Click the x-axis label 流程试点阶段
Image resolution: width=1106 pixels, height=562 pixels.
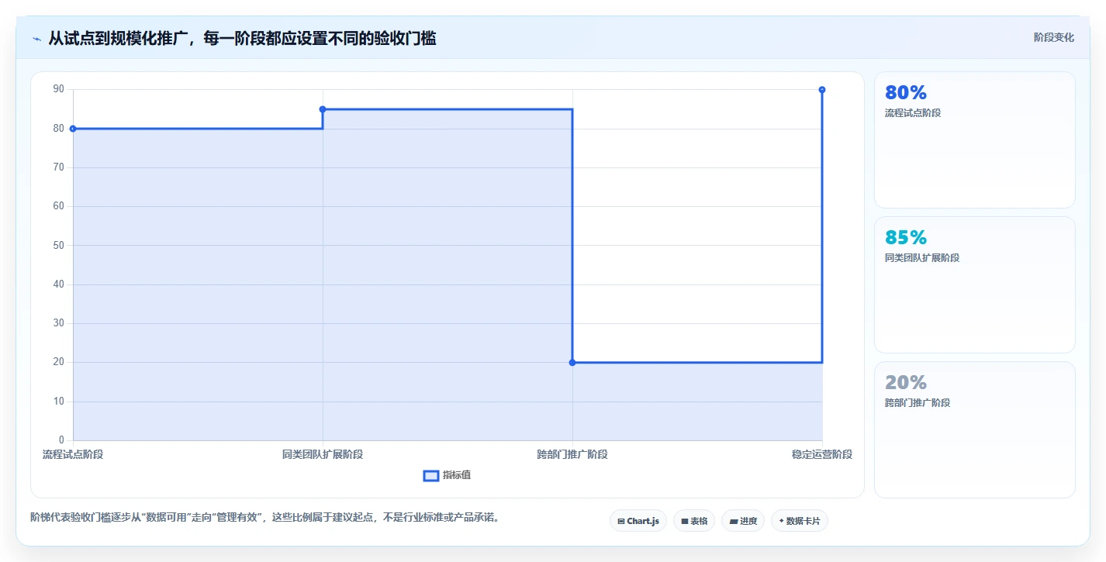pyautogui.click(x=73, y=454)
